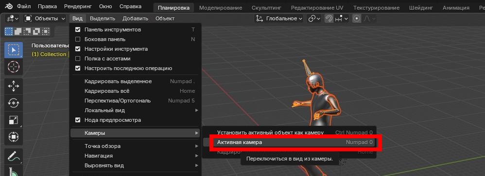Select the Scale tool
This screenshot has height=176, width=485.
13,120
